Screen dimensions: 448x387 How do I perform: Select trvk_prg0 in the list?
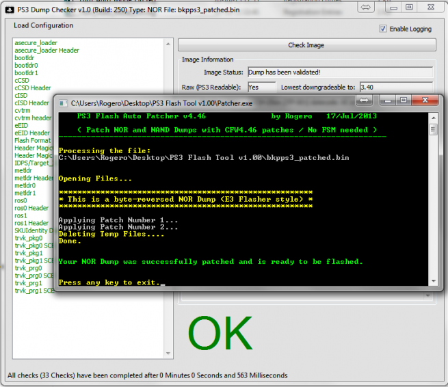tap(28, 268)
